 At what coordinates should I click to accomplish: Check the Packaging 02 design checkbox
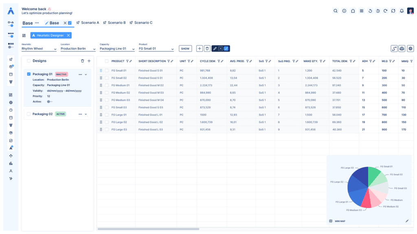29,114
